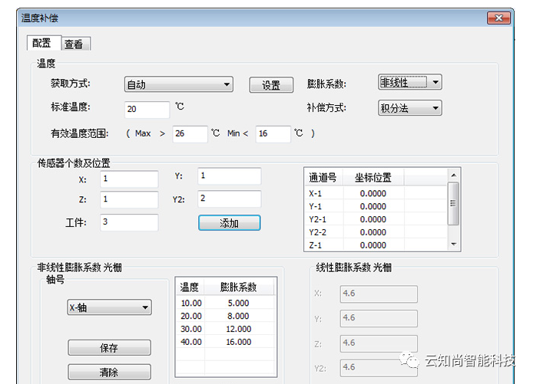Click the 标准温度 input field
Viewport: 533px width, 384px height.
147,109
